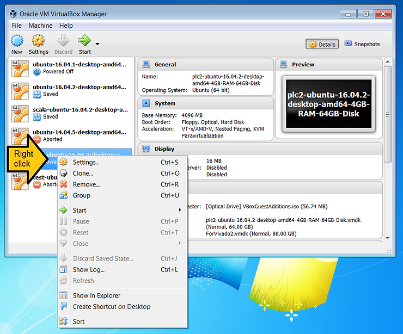Choose Sort in the context menu
The image size is (403, 334).
(x=122, y=321)
